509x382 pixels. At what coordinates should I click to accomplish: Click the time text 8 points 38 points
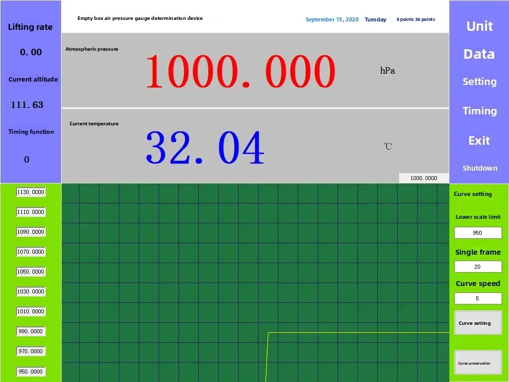tap(416, 19)
